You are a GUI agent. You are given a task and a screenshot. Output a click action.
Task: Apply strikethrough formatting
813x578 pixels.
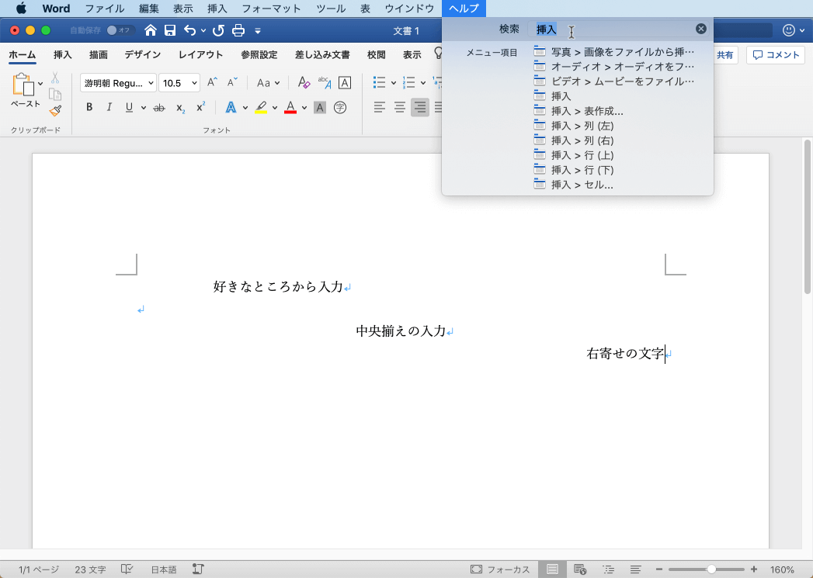click(x=159, y=108)
